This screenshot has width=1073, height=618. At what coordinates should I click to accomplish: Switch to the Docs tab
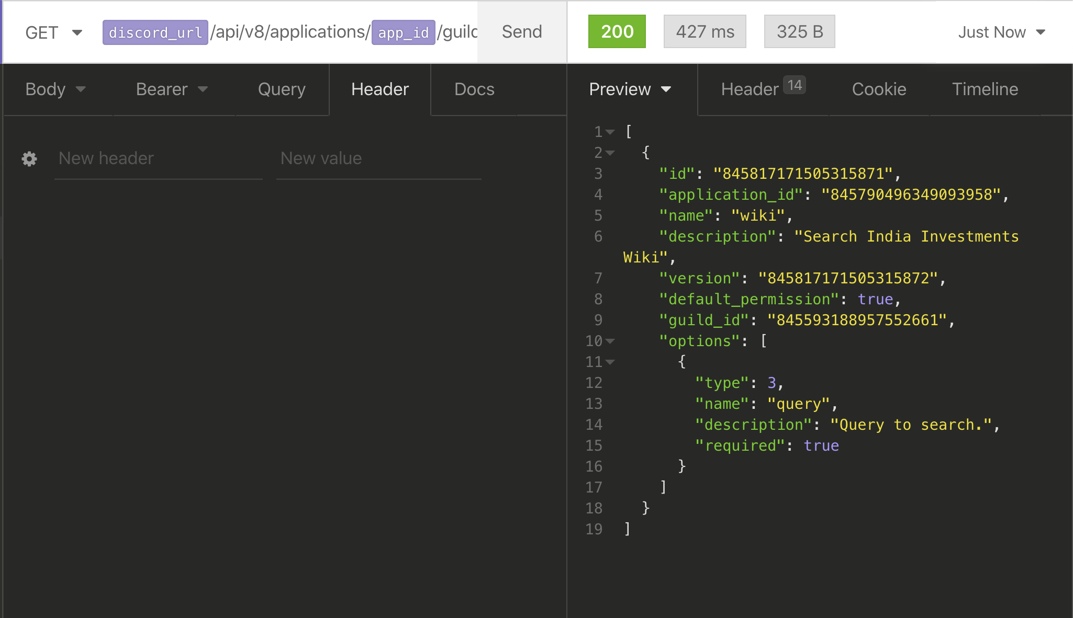tap(474, 89)
